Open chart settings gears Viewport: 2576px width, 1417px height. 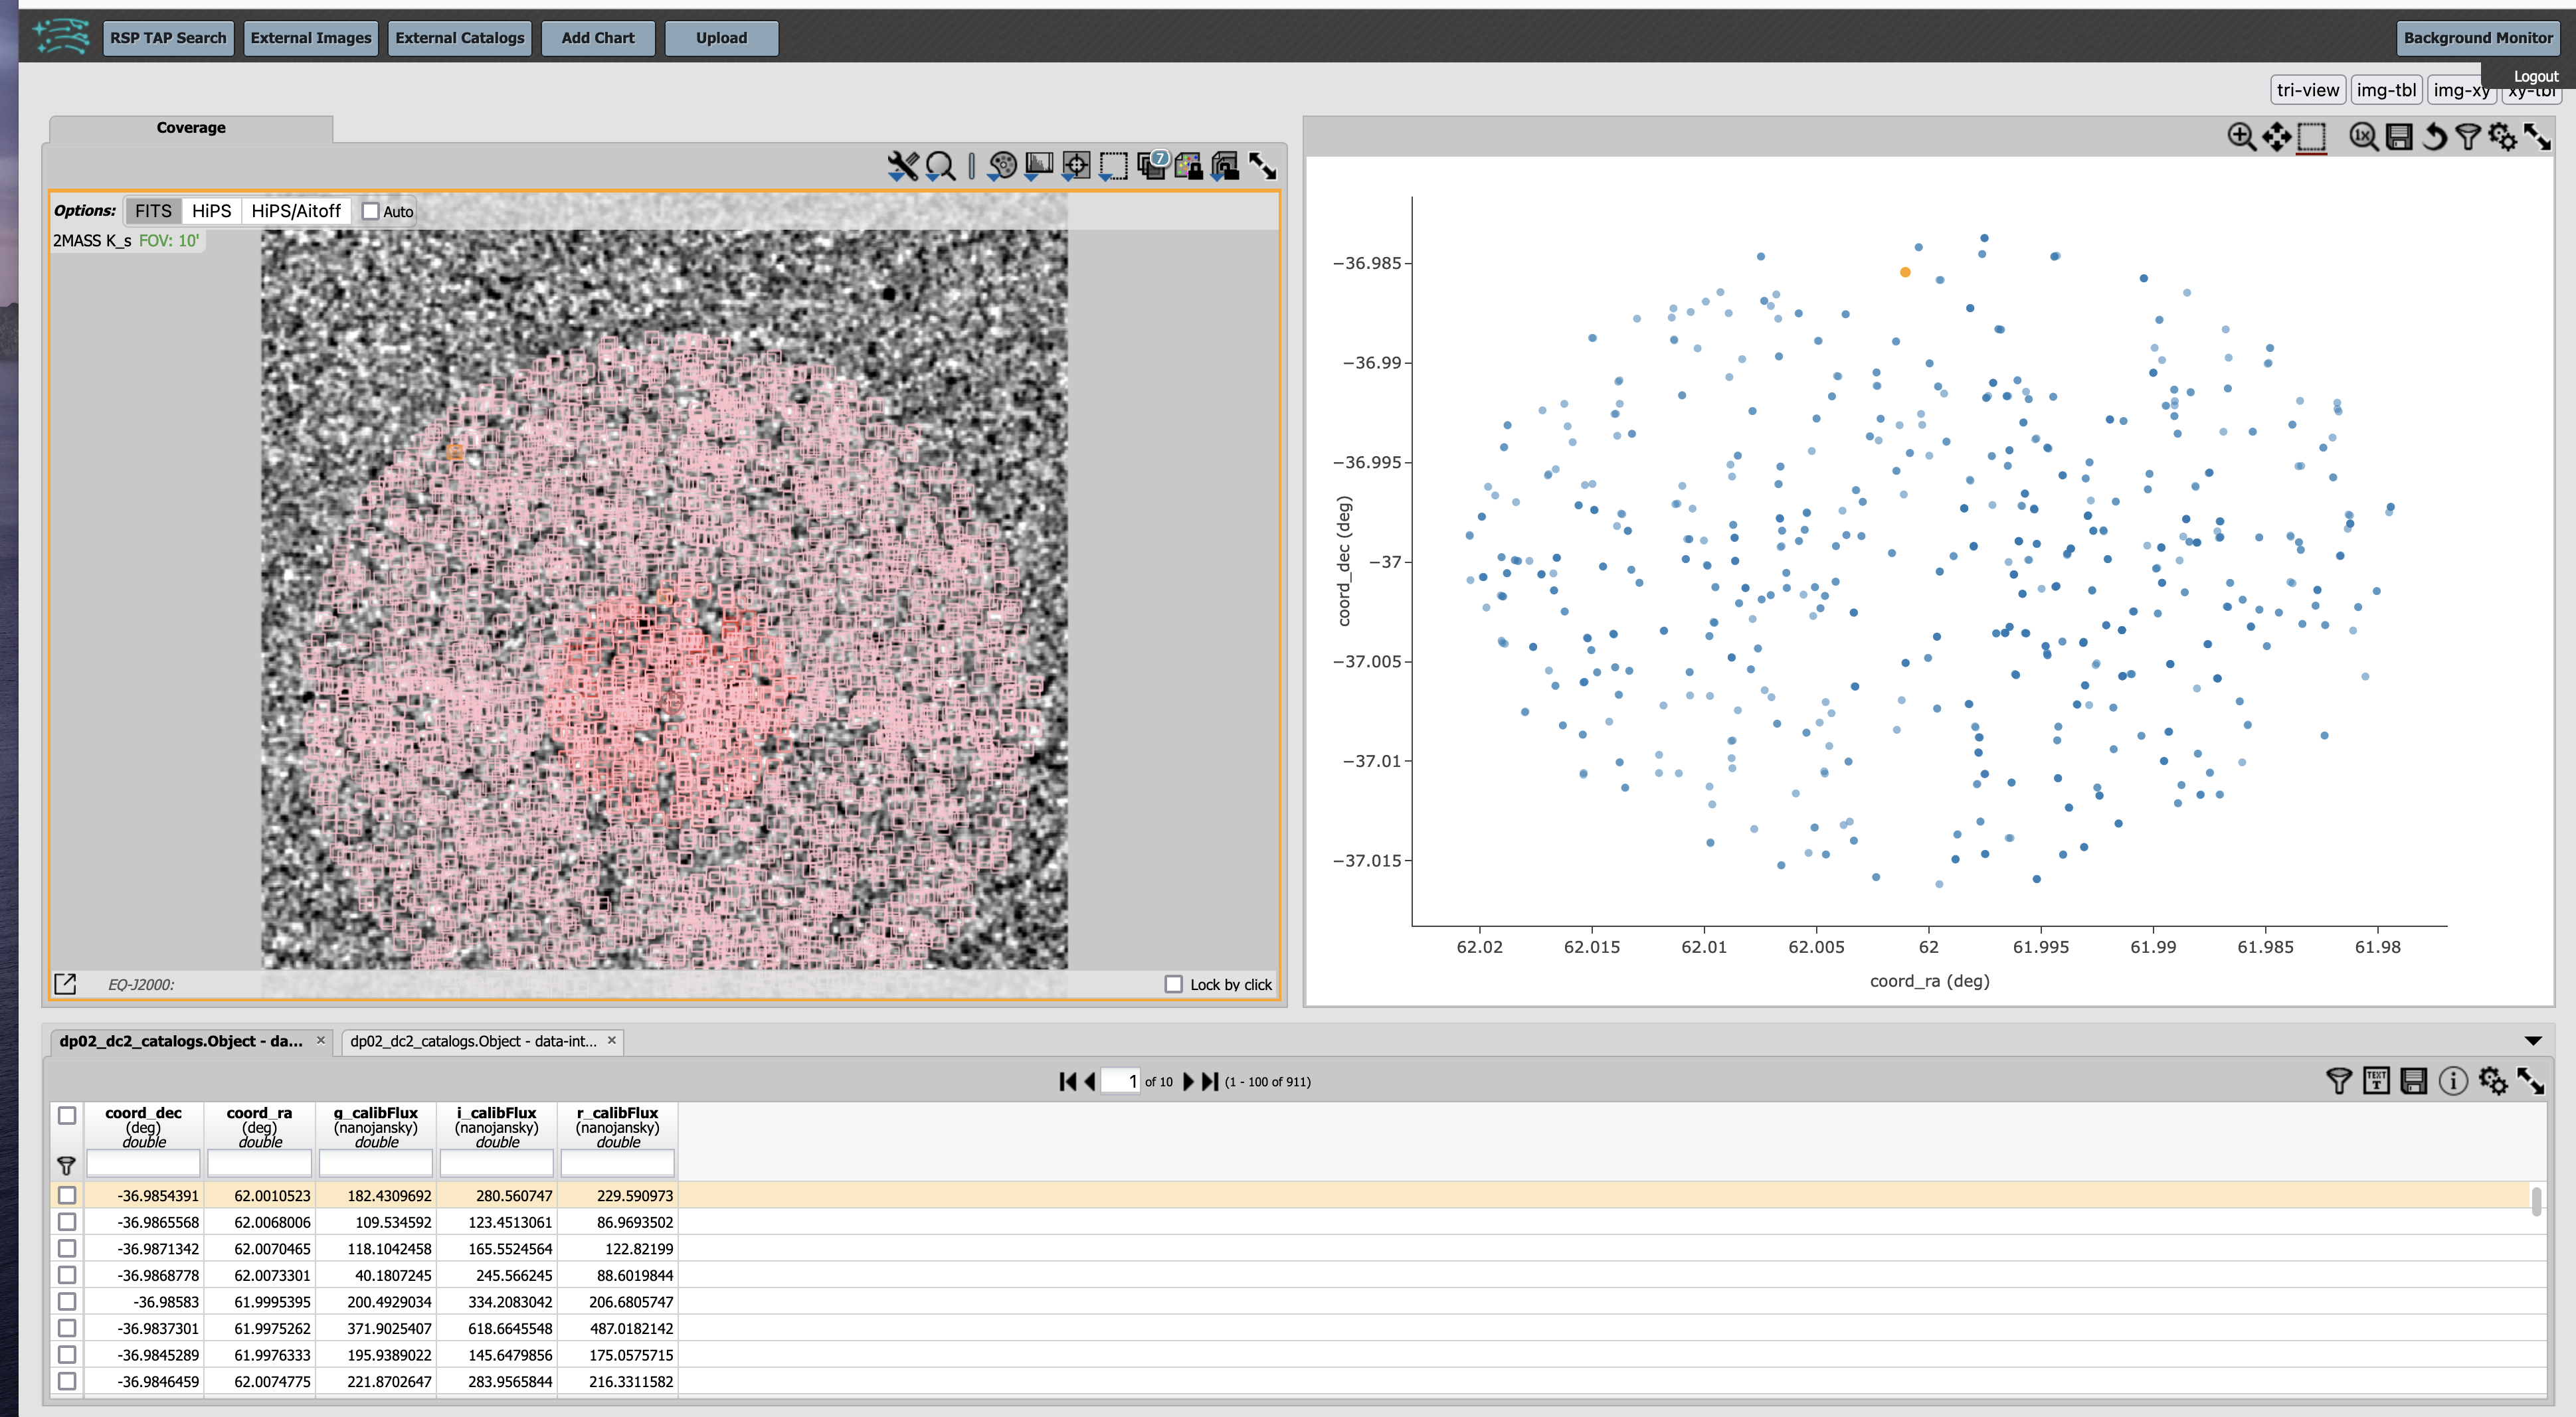coord(2502,137)
